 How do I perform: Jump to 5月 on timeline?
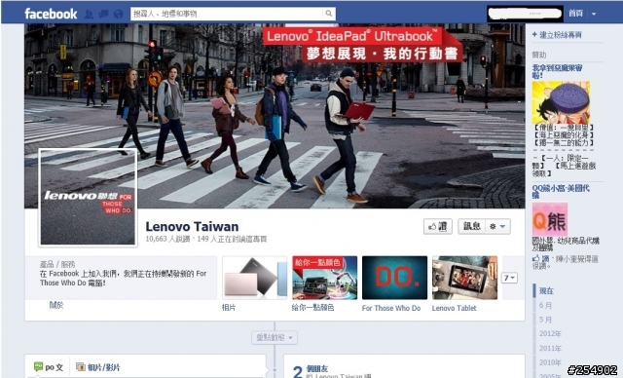tap(545, 320)
